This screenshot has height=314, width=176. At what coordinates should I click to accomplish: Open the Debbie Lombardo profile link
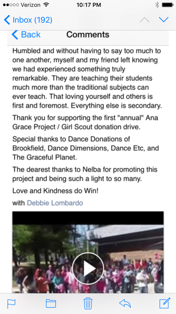tap(55, 203)
